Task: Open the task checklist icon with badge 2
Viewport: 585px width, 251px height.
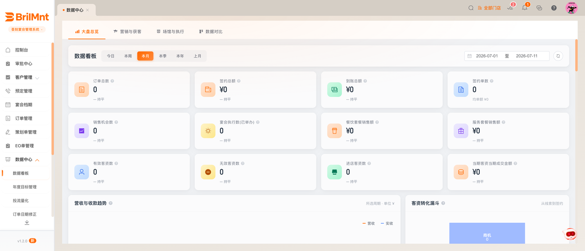Action: (510, 8)
